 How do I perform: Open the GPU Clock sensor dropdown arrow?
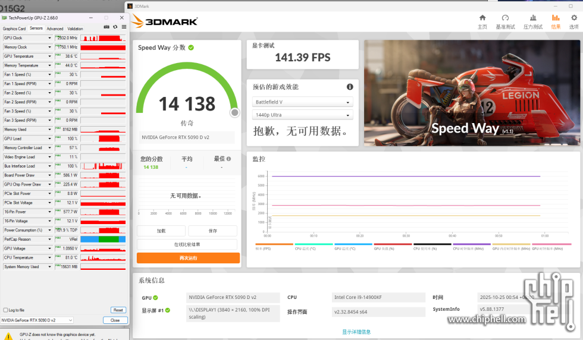point(49,38)
